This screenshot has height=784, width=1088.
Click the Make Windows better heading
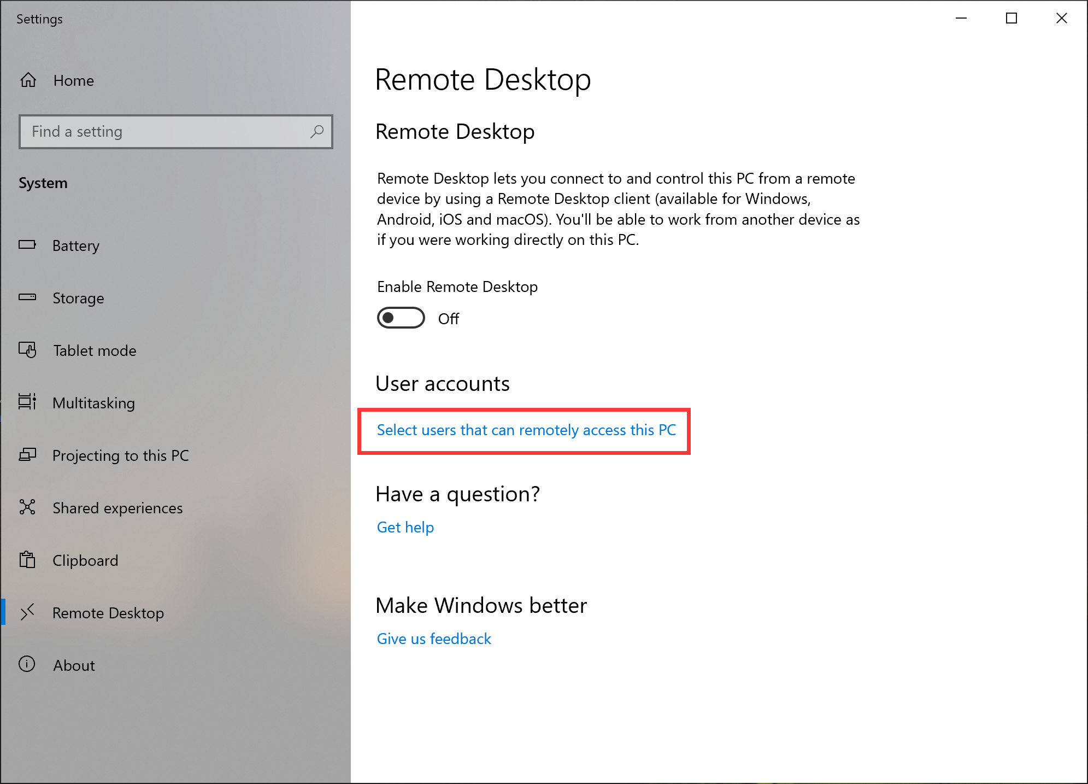coord(481,606)
